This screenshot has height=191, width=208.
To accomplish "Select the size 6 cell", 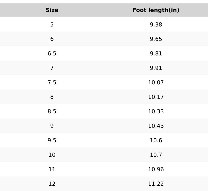I will click(52, 39).
